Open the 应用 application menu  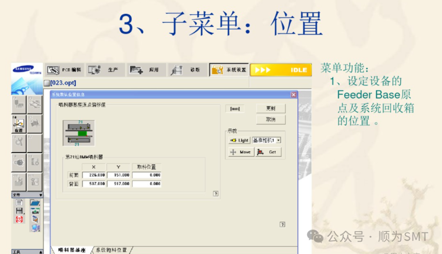coord(147,70)
